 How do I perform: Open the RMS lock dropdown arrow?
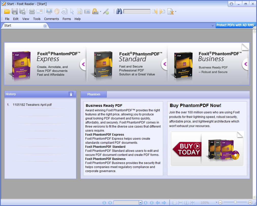click(100, 12)
